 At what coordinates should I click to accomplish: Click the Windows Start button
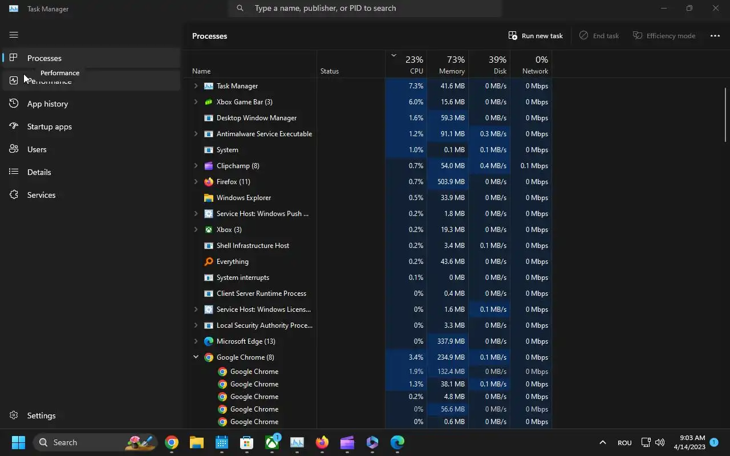[x=18, y=442]
